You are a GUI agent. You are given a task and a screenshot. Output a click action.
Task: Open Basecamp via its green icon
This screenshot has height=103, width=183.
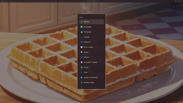click(x=81, y=27)
